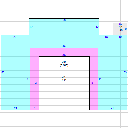Select the A1 area label
The width and height of the screenshot is (128, 128).
pos(64,77)
